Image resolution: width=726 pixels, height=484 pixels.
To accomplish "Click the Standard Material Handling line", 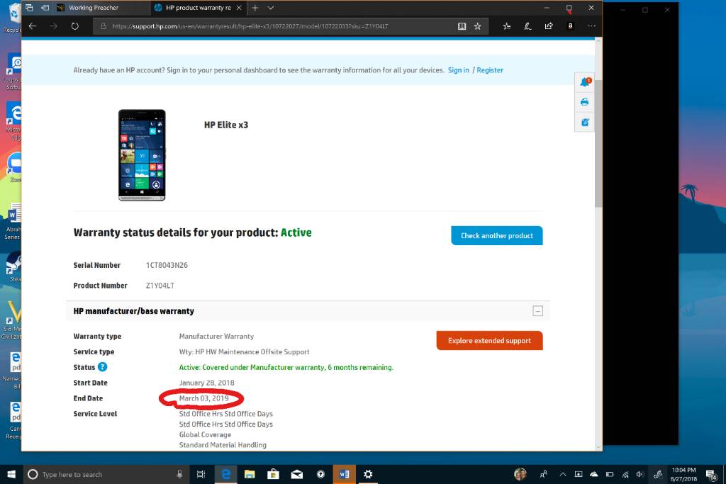I will (223, 444).
